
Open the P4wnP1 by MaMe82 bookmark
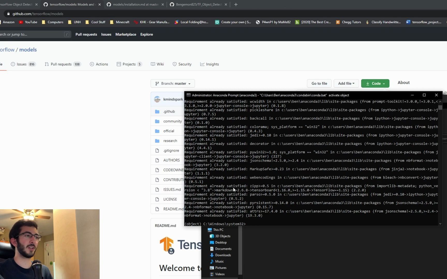(273, 22)
